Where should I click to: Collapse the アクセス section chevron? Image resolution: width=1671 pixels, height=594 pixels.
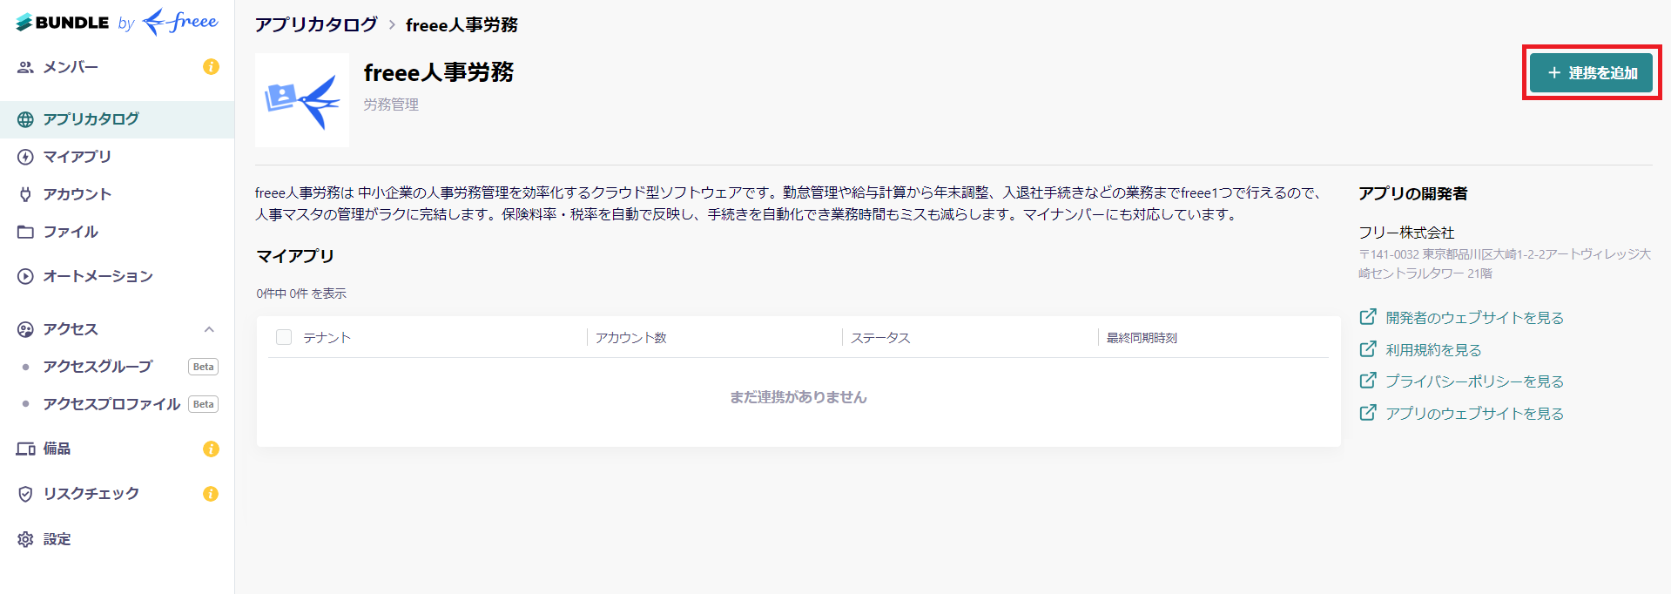pyautogui.click(x=209, y=329)
